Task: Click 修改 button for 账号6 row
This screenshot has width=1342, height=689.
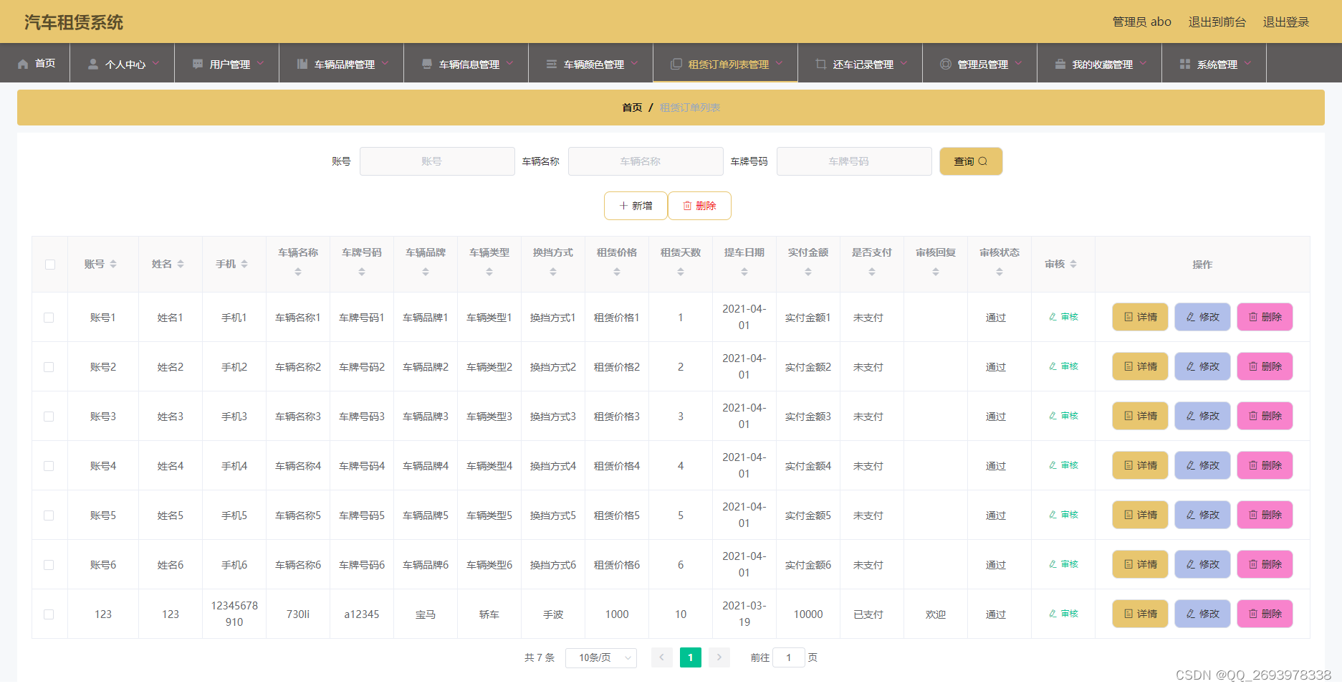Action: [x=1202, y=564]
